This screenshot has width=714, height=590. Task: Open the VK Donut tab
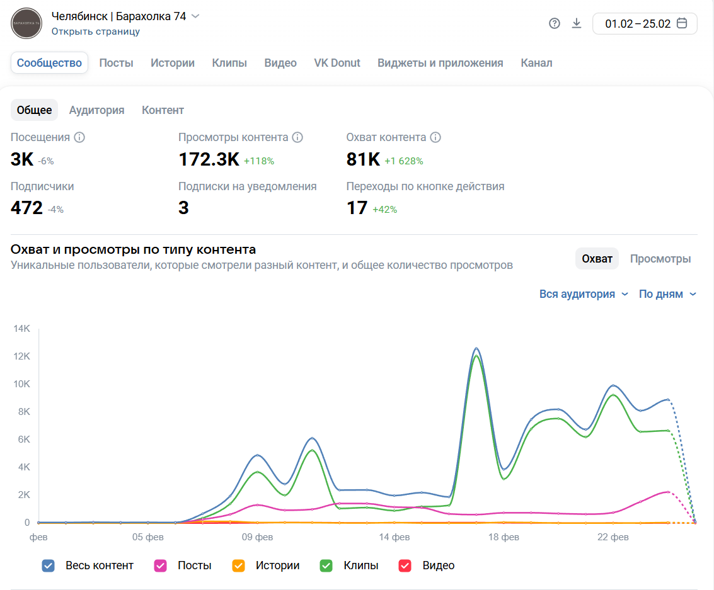[337, 63]
